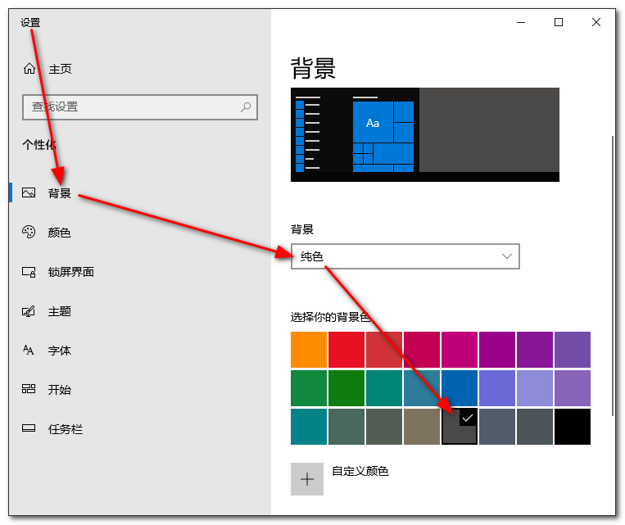Open the 纯色 background type dropdown
The height and width of the screenshot is (525, 625).
click(405, 256)
